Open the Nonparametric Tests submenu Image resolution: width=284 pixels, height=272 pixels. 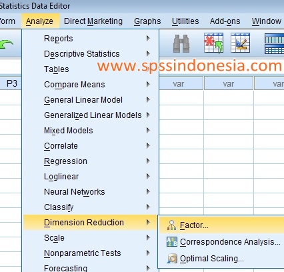91,253
